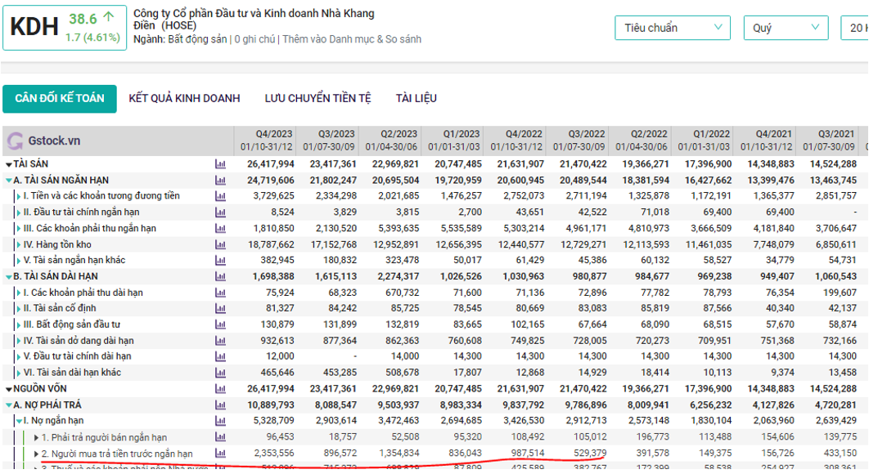Image resolution: width=869 pixels, height=474 pixels.
Task: Collapse the A. TÀI SẢN NGẮN HẠN section
Action: (9, 181)
